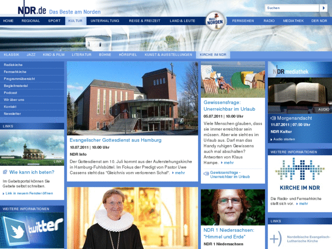Open REISE & FREIZEIT section

[x=145, y=21]
